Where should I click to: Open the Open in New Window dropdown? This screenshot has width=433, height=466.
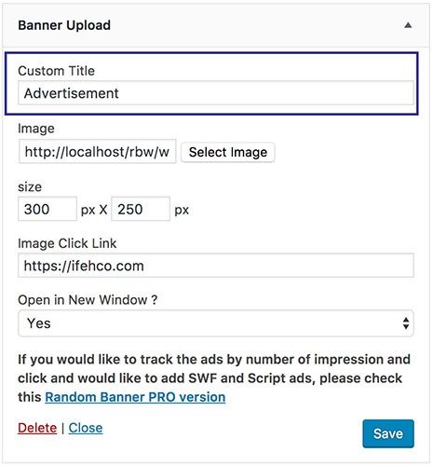[x=216, y=323]
